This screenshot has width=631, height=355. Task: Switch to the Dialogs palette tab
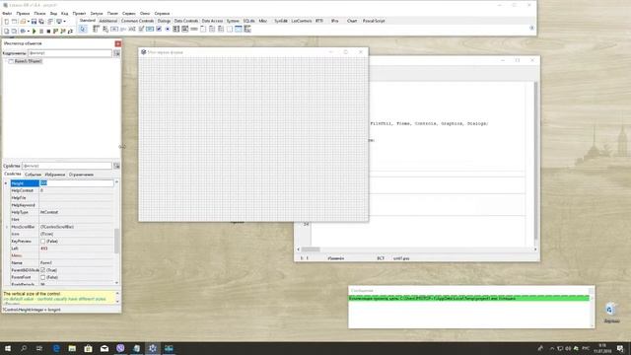164,21
